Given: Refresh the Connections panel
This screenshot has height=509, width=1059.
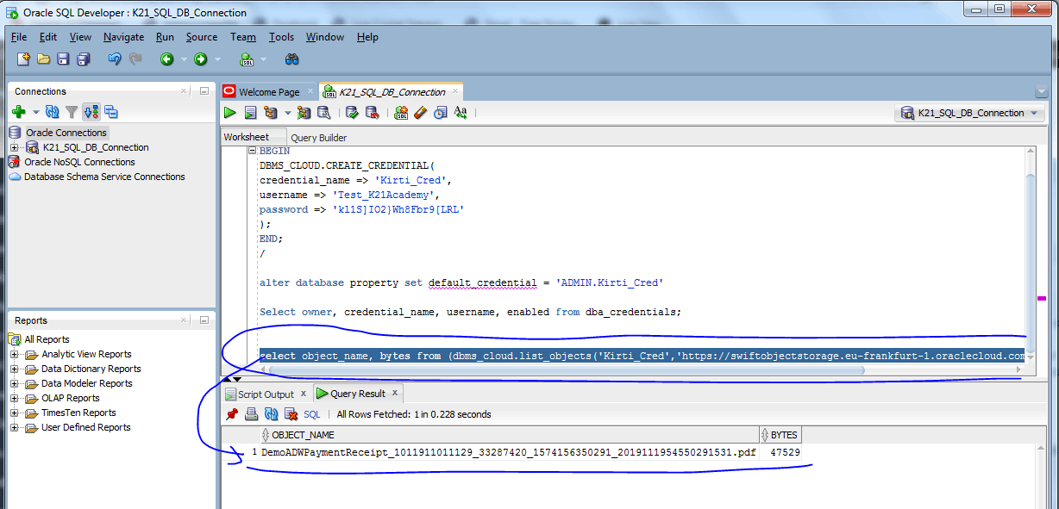Looking at the screenshot, I should pyautogui.click(x=53, y=112).
